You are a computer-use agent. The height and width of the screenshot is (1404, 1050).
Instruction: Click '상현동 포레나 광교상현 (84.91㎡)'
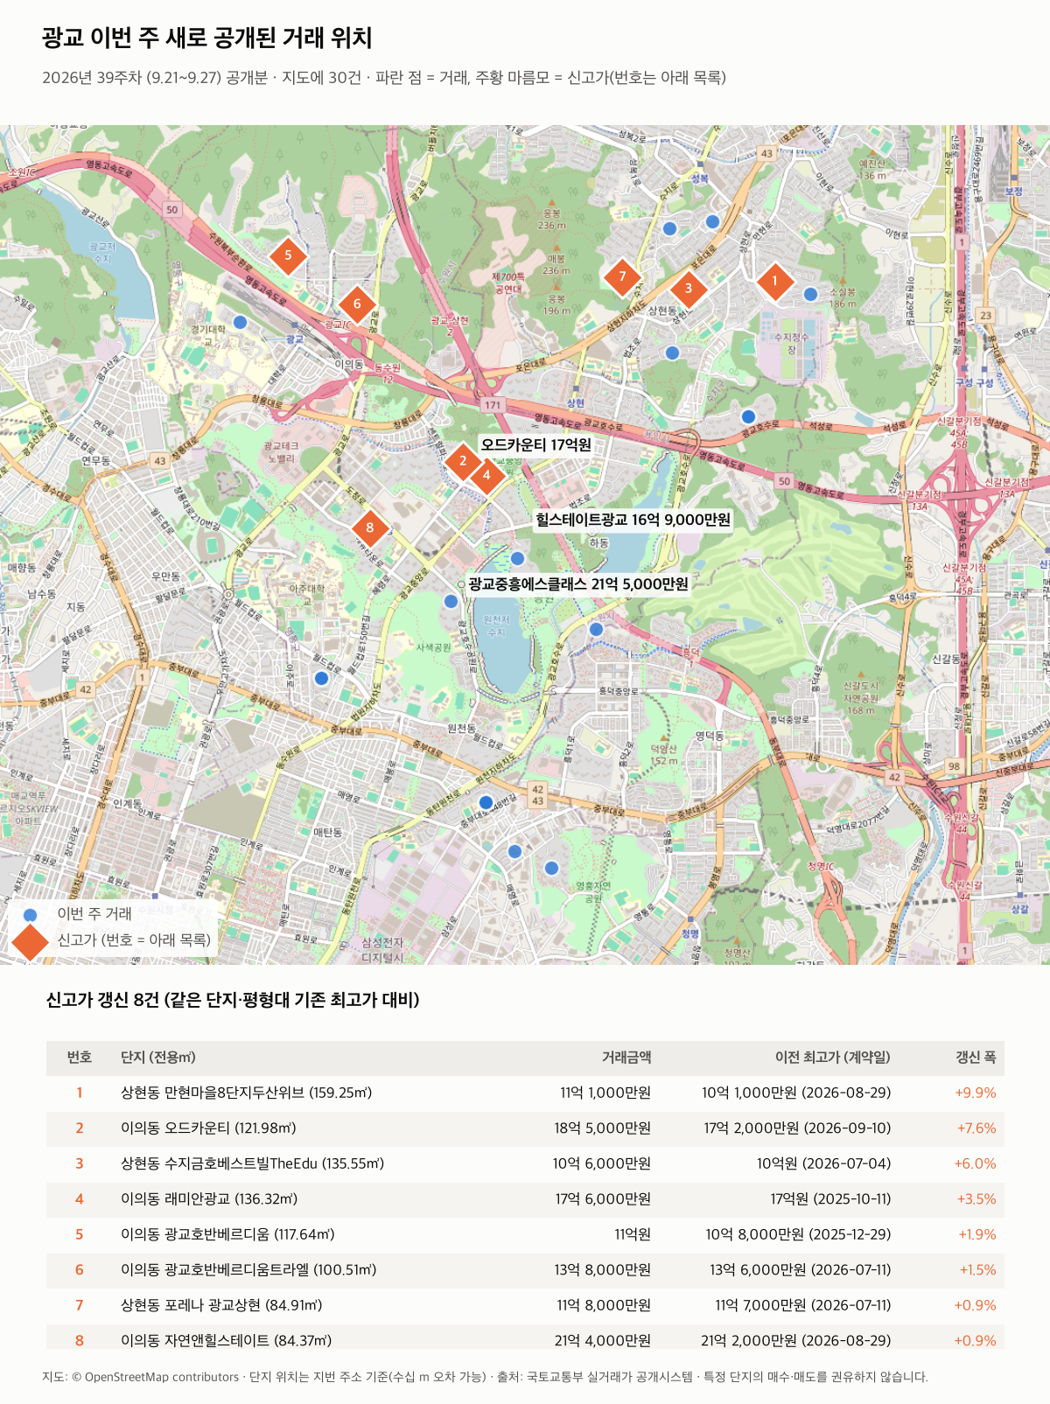221,1305
